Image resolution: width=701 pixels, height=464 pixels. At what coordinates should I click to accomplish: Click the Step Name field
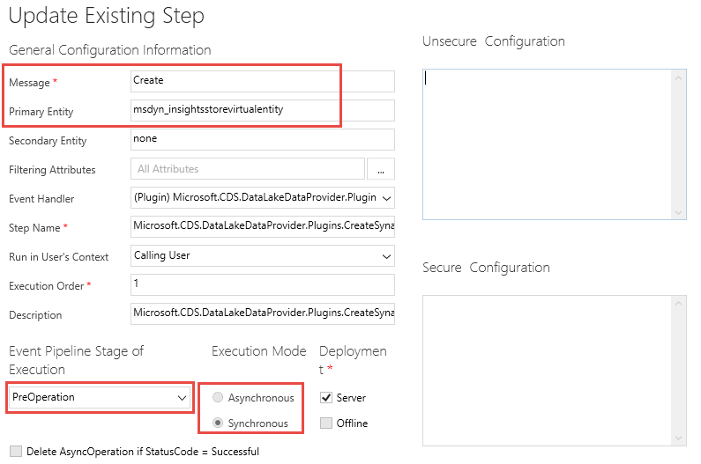click(262, 226)
